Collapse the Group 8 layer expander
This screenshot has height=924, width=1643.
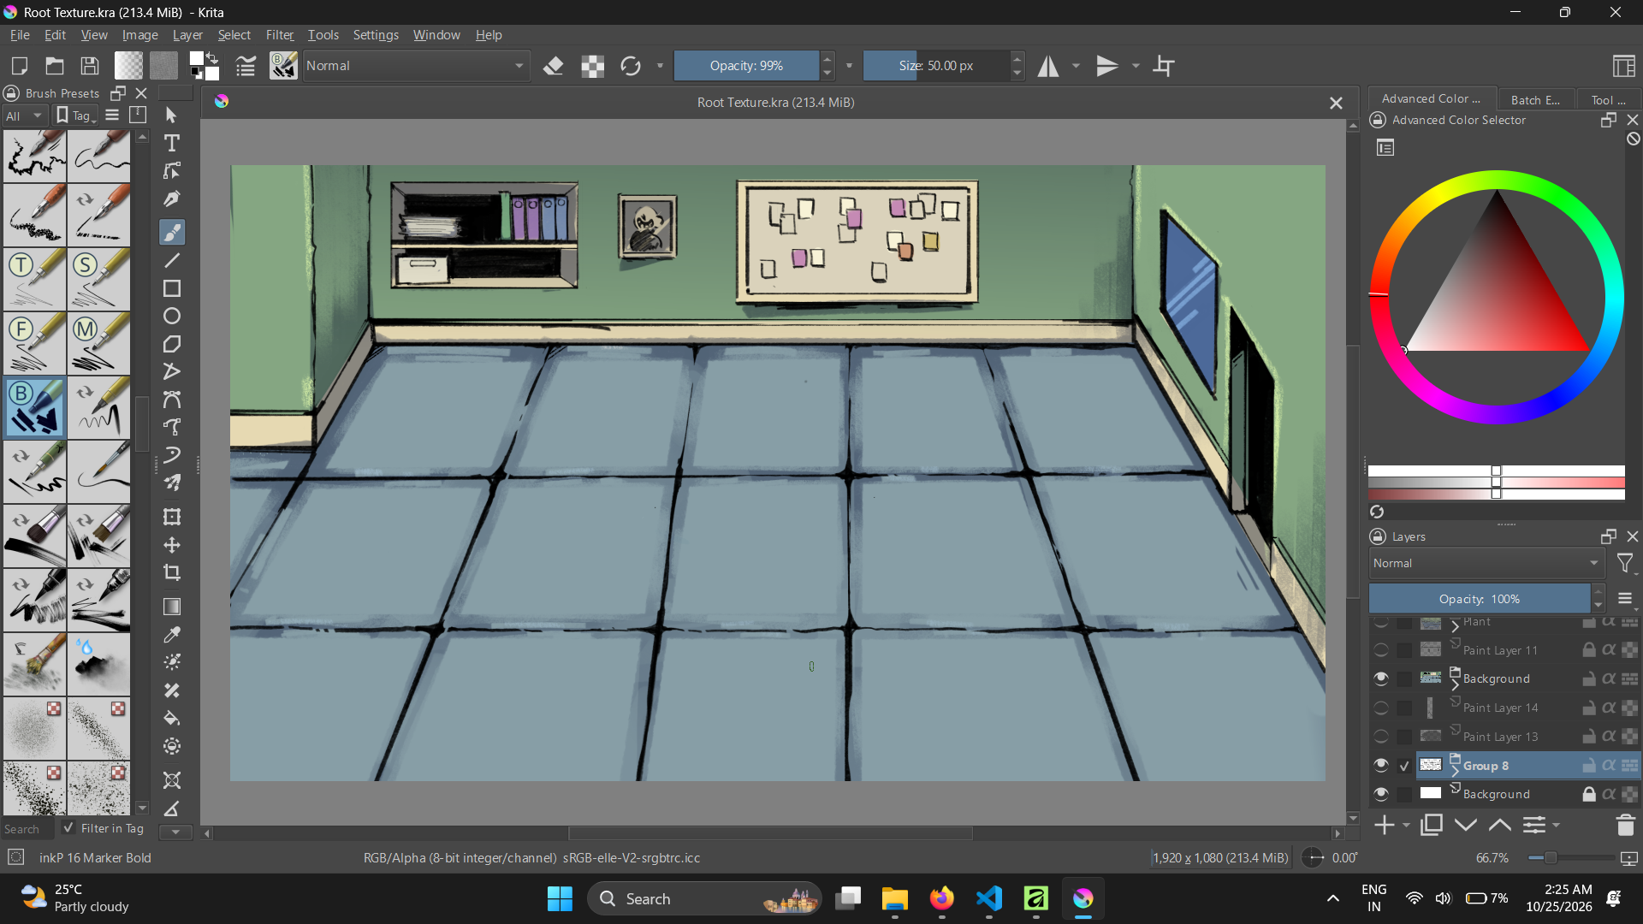[1455, 771]
